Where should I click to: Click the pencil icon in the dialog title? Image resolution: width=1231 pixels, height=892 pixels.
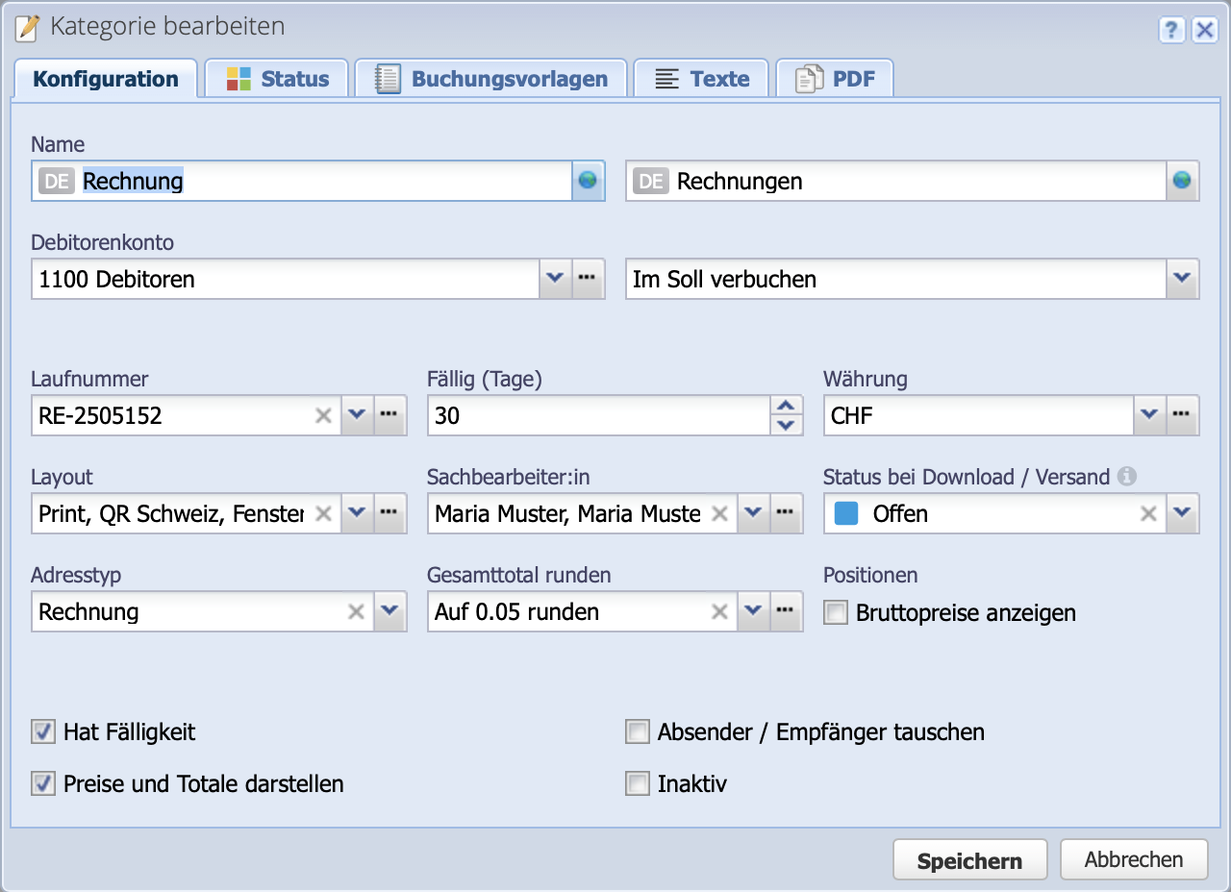pos(25,29)
